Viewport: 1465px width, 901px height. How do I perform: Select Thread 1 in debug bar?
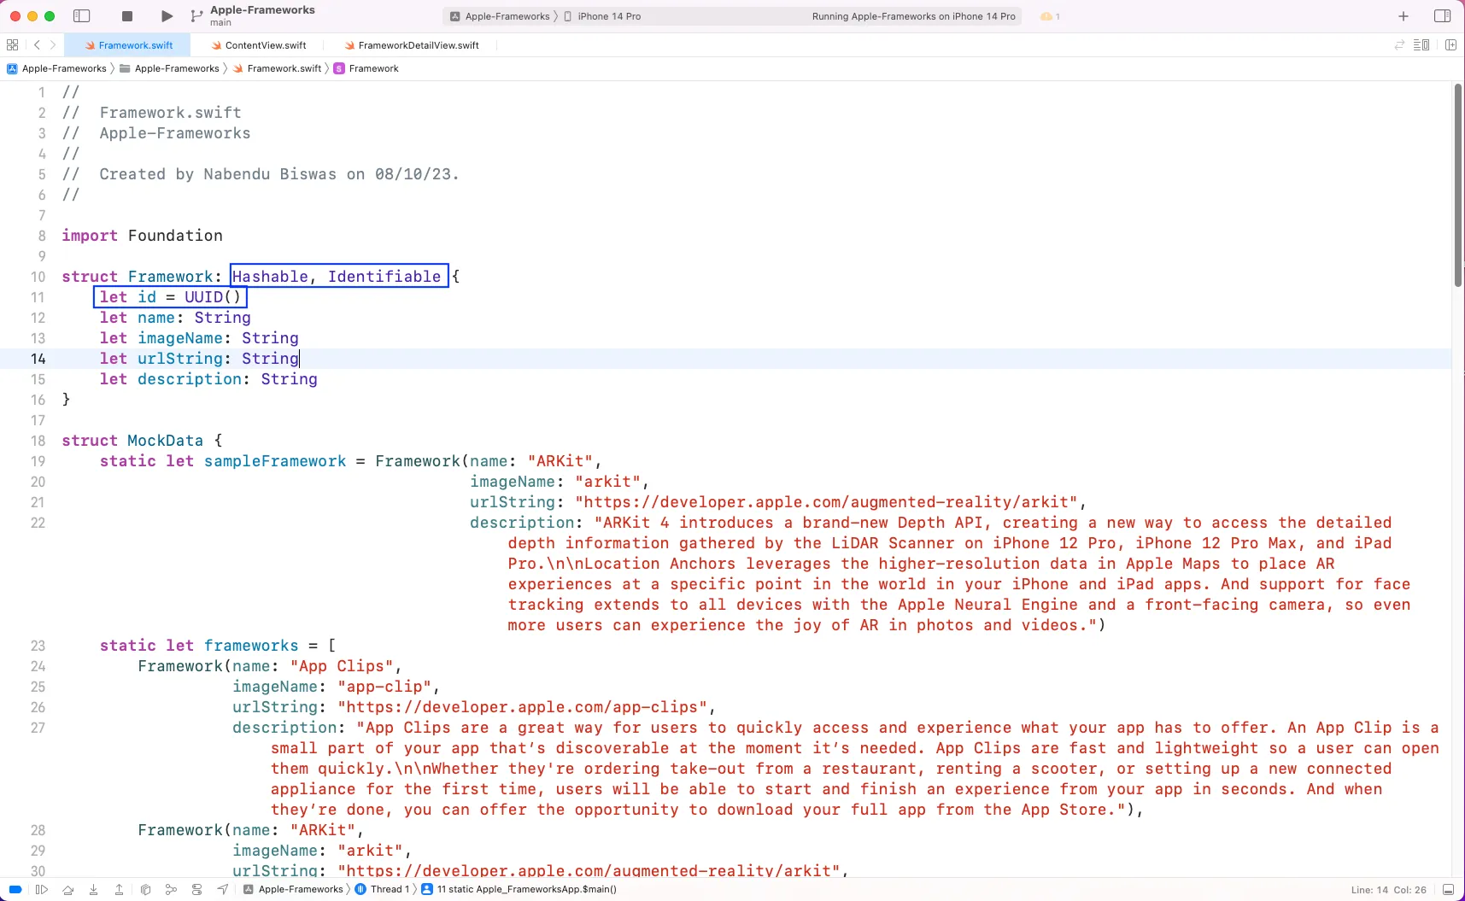(382, 889)
